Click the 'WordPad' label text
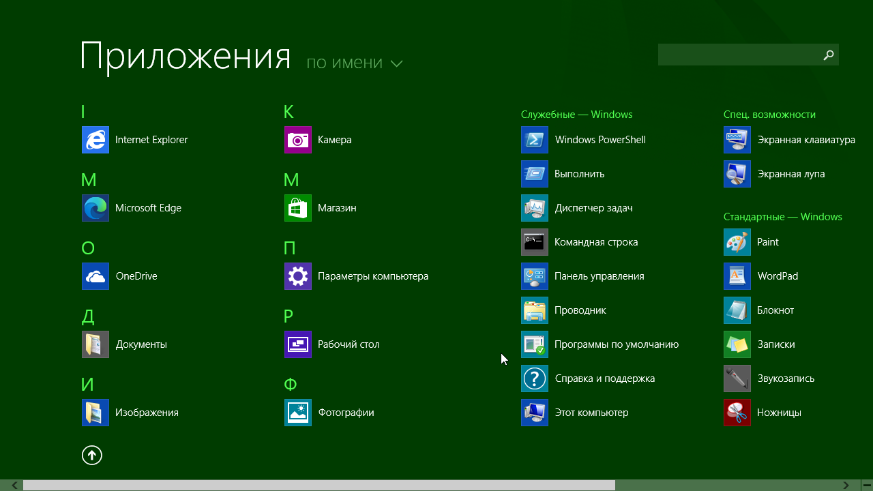Viewport: 873px width, 491px height. tap(778, 276)
